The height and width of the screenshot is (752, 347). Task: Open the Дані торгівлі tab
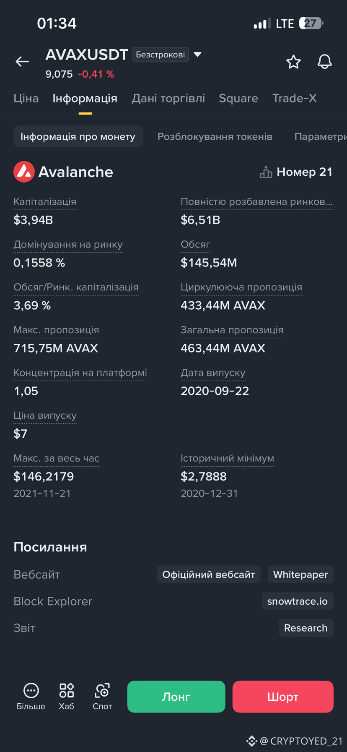click(168, 98)
